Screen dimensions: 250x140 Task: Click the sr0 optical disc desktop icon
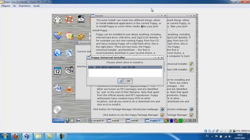click(x=57, y=110)
